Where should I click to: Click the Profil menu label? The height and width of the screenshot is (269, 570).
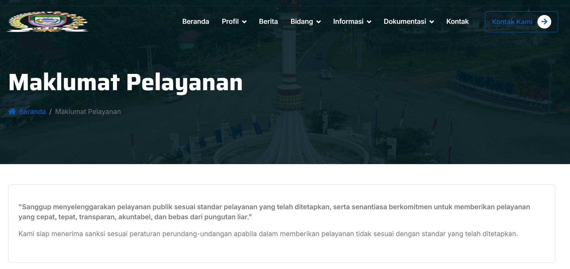[230, 22]
